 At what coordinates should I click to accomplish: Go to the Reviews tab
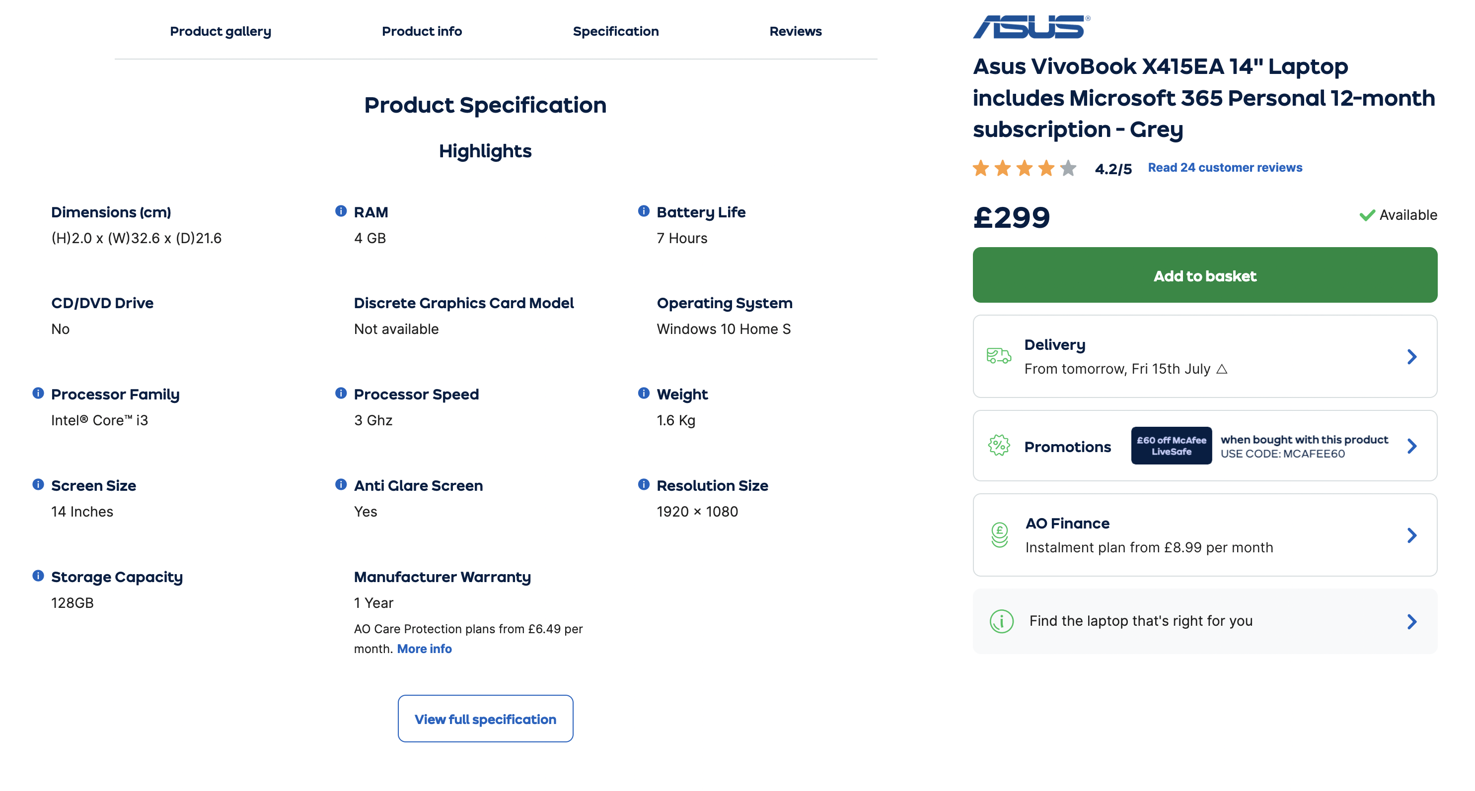click(x=795, y=31)
